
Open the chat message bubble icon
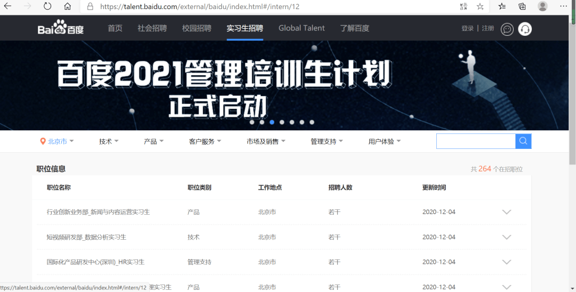tap(507, 29)
